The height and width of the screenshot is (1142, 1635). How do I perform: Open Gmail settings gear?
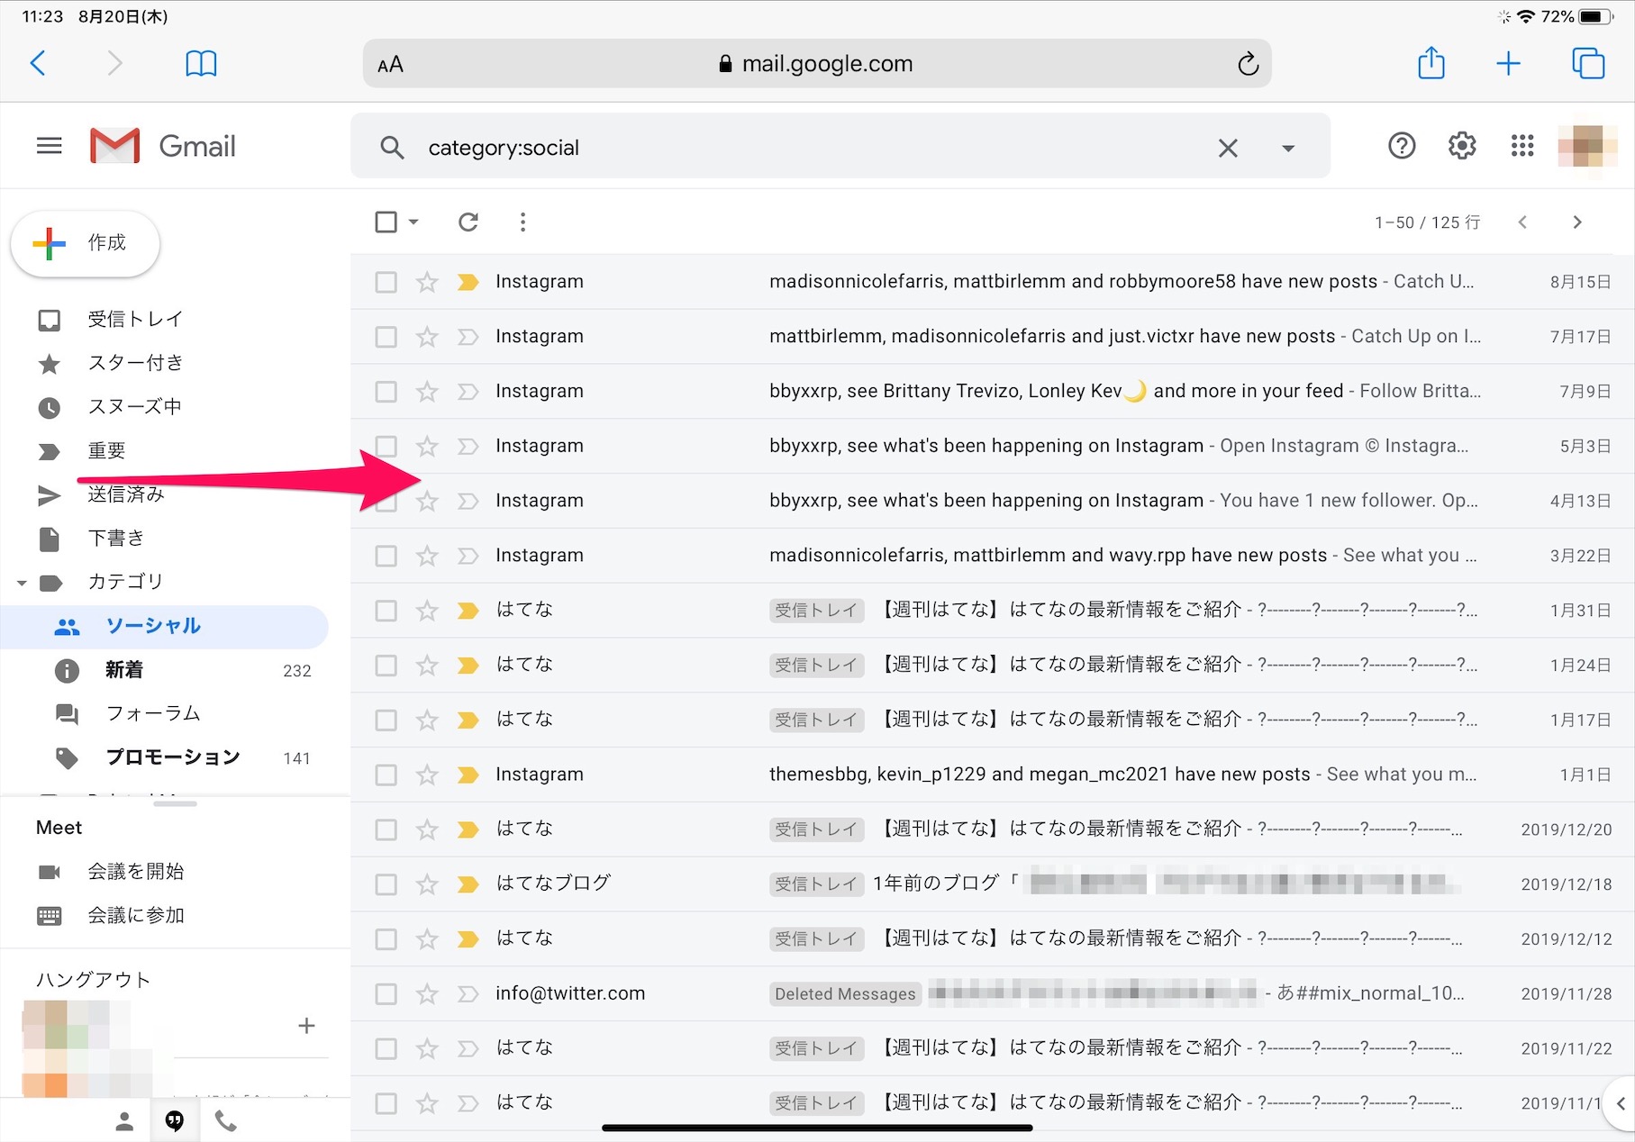pyautogui.click(x=1462, y=146)
